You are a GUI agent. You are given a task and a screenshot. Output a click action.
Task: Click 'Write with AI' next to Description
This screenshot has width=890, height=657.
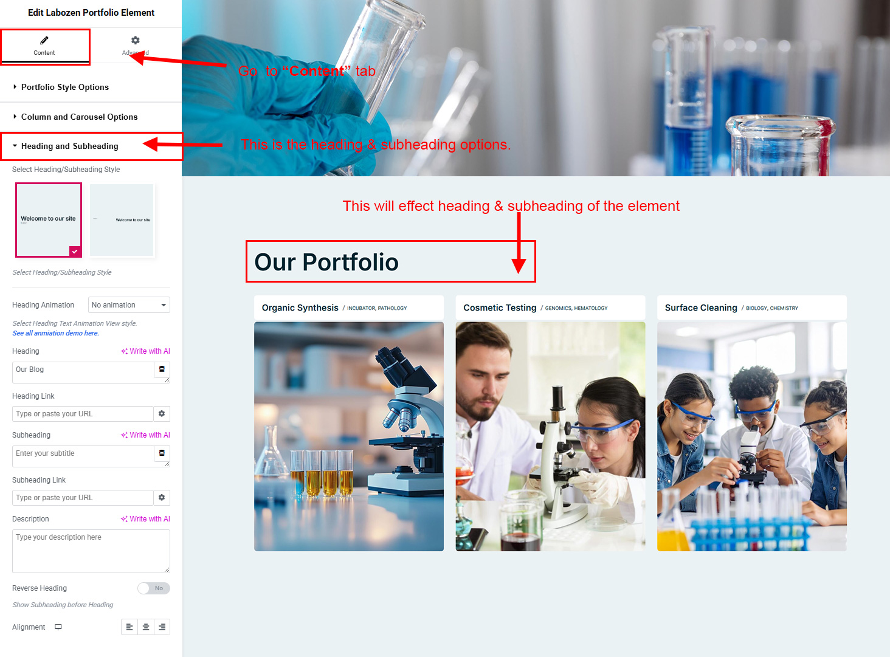pyautogui.click(x=146, y=519)
